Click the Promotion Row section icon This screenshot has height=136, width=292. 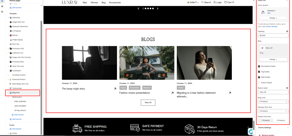coord(11,62)
